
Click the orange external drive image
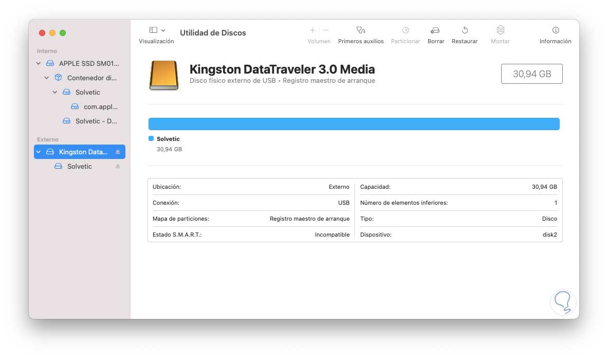coord(163,75)
